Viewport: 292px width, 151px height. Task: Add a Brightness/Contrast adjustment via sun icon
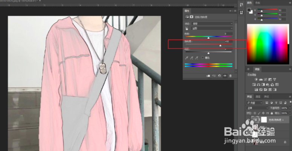(x=256, y=79)
